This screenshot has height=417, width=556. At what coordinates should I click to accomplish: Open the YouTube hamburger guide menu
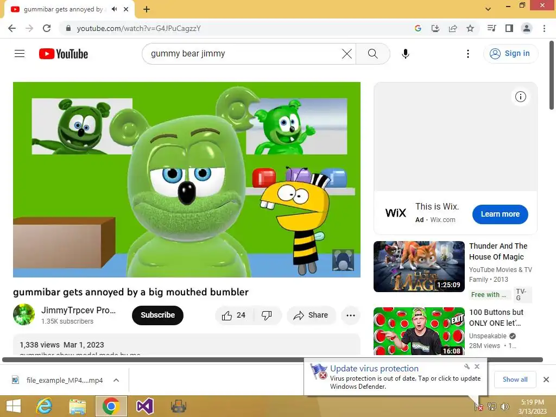pyautogui.click(x=20, y=54)
